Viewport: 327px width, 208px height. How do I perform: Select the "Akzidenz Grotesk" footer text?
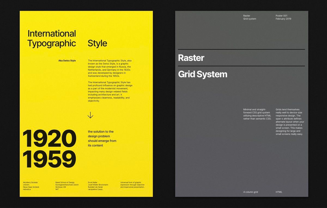point(31,182)
